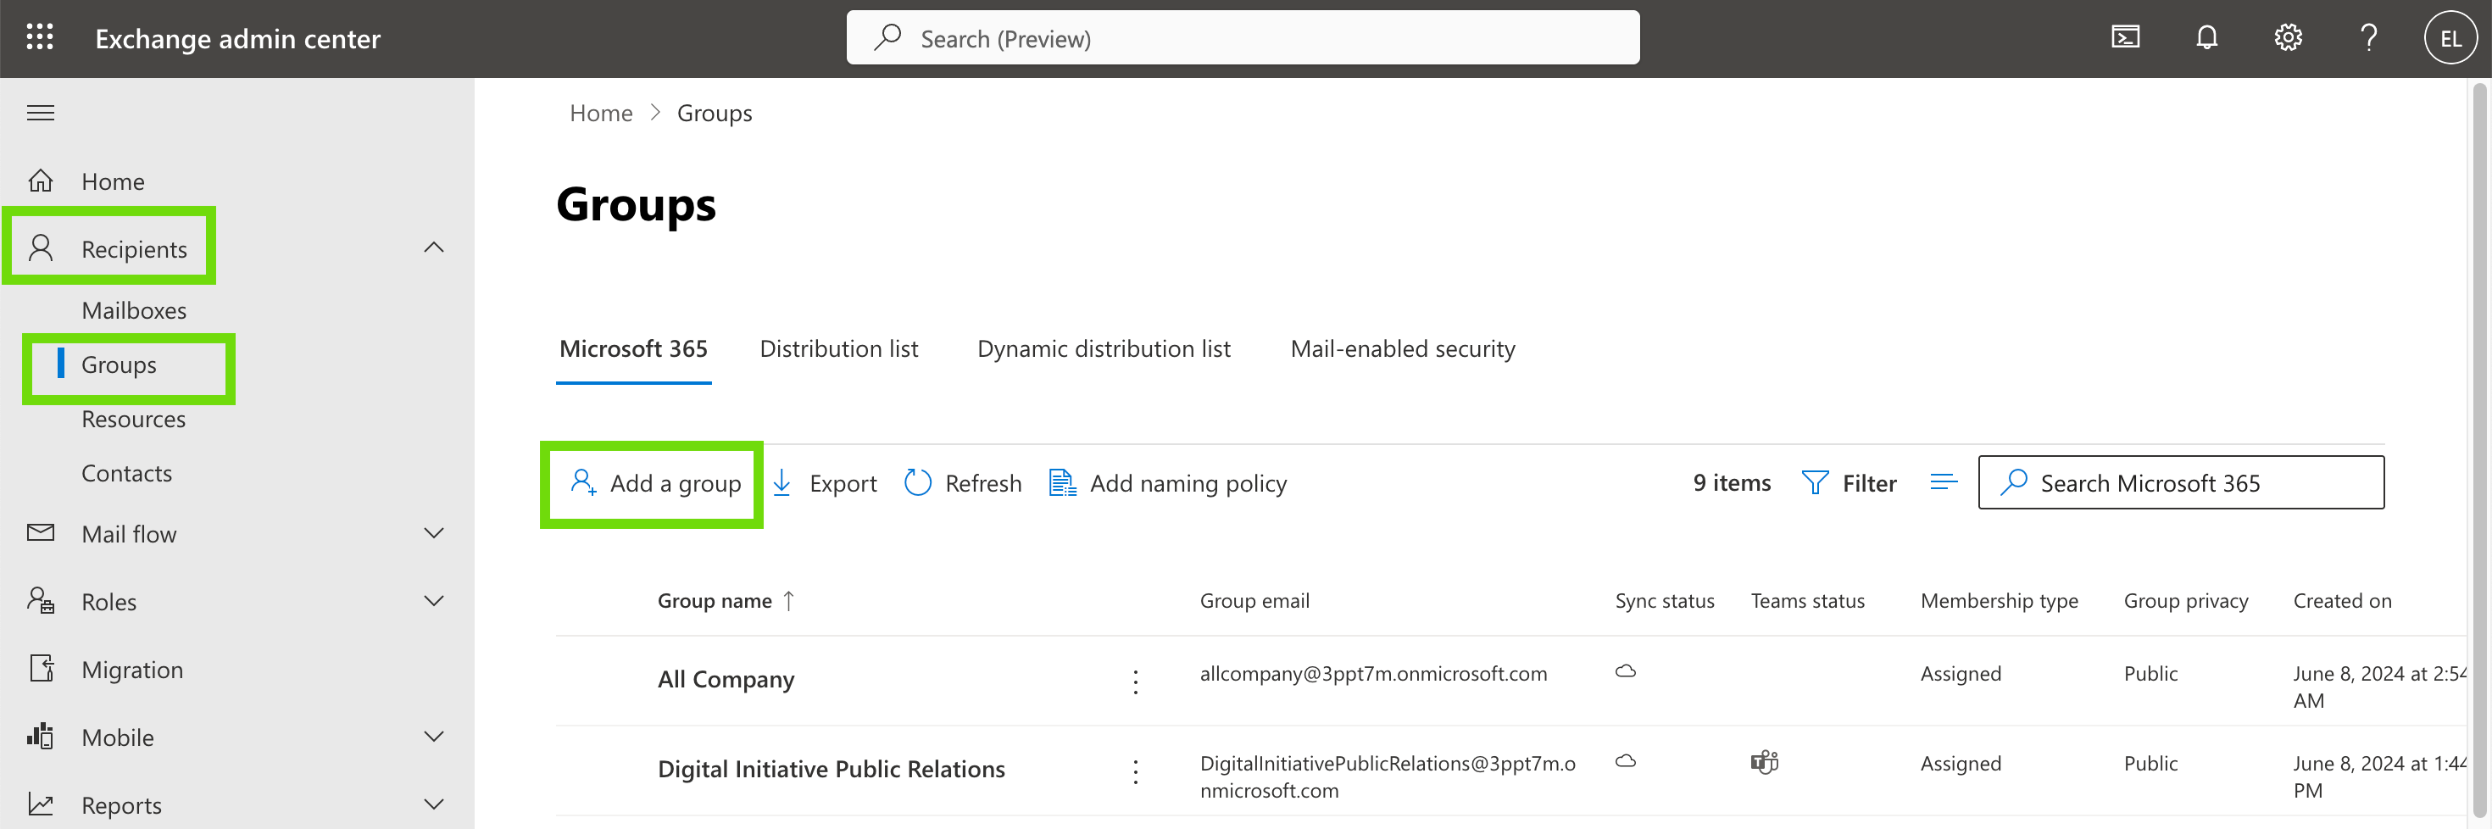Open Resources in the sidebar
This screenshot has width=2492, height=829.
click(x=134, y=419)
